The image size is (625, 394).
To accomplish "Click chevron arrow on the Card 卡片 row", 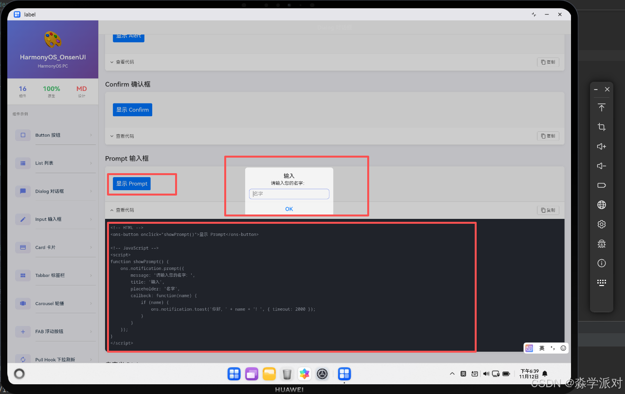I will pyautogui.click(x=91, y=247).
